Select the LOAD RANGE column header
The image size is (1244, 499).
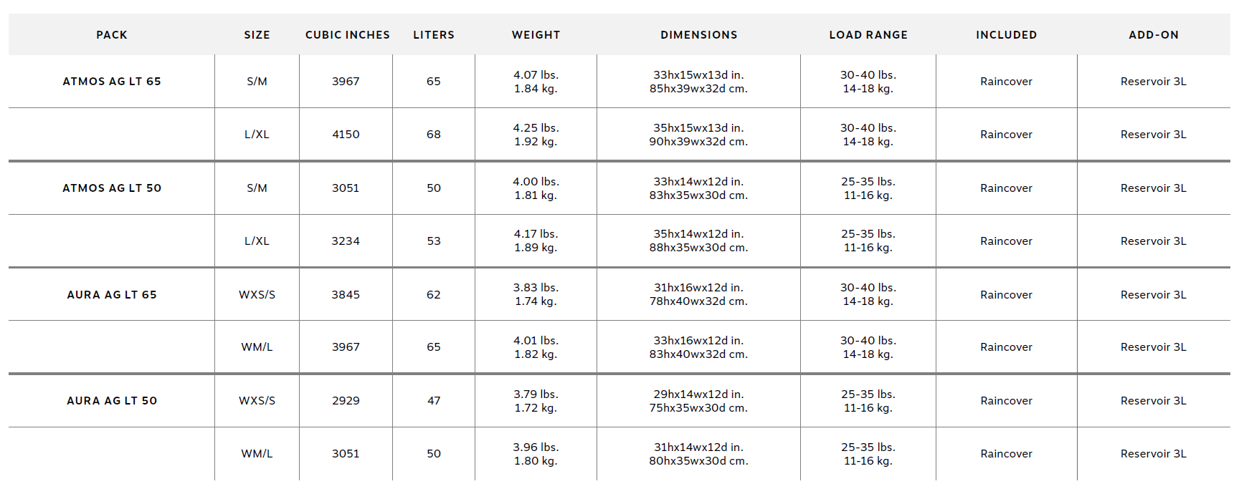(868, 35)
